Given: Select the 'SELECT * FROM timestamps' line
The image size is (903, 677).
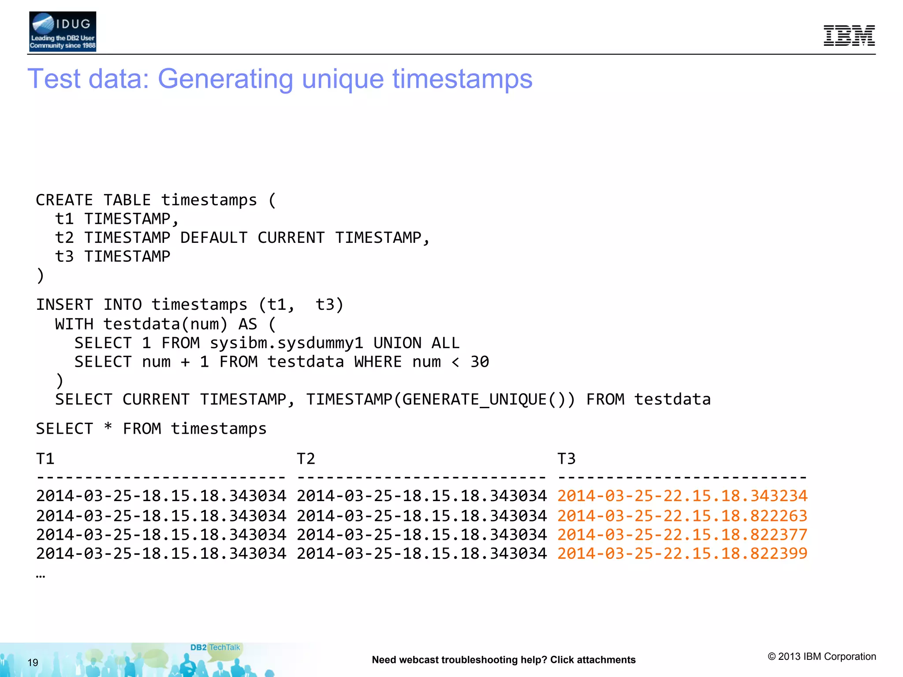Looking at the screenshot, I should point(151,429).
